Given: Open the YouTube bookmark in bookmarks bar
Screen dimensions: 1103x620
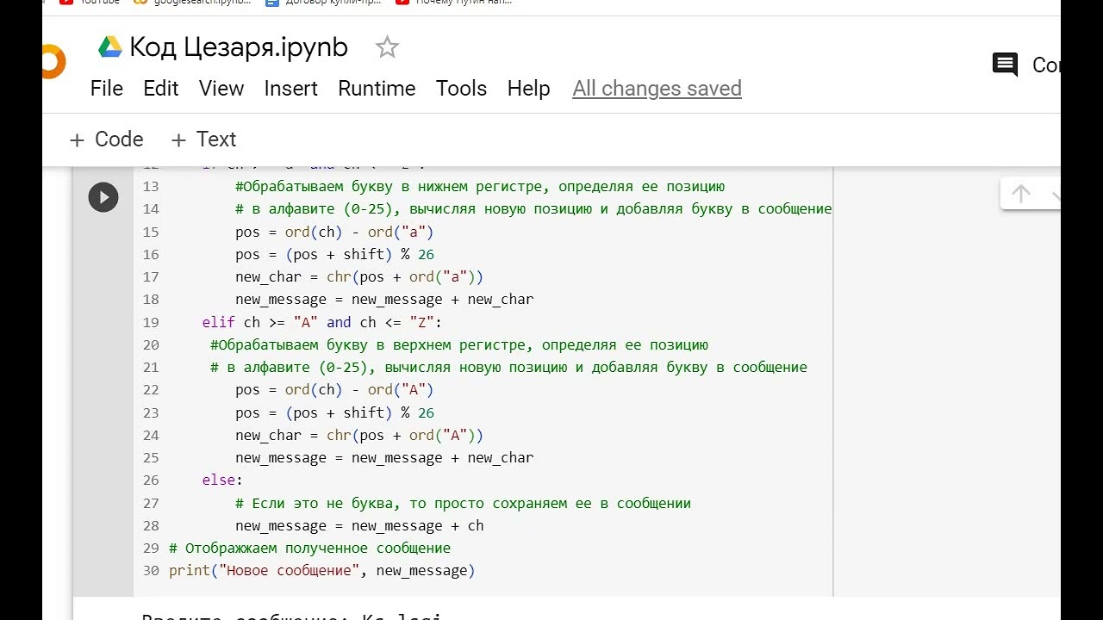Looking at the screenshot, I should point(90,3).
